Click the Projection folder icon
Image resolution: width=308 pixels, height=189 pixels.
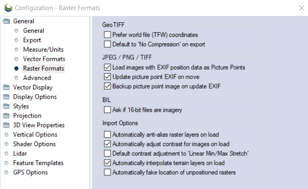coord(6,115)
